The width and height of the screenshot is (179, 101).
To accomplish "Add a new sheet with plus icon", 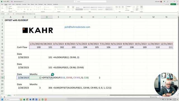I will pos(14,95).
